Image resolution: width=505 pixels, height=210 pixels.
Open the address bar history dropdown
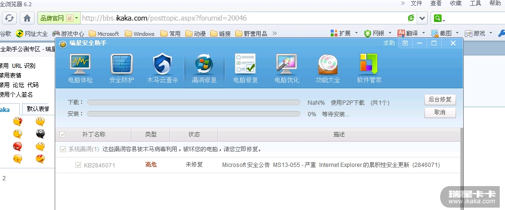point(422,18)
